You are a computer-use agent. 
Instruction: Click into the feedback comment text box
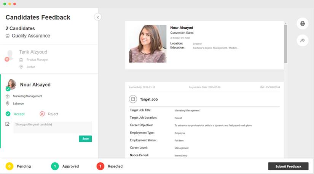[x=53, y=127]
